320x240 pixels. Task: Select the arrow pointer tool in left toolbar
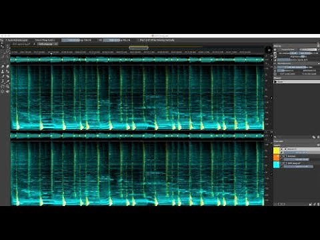tap(2, 46)
